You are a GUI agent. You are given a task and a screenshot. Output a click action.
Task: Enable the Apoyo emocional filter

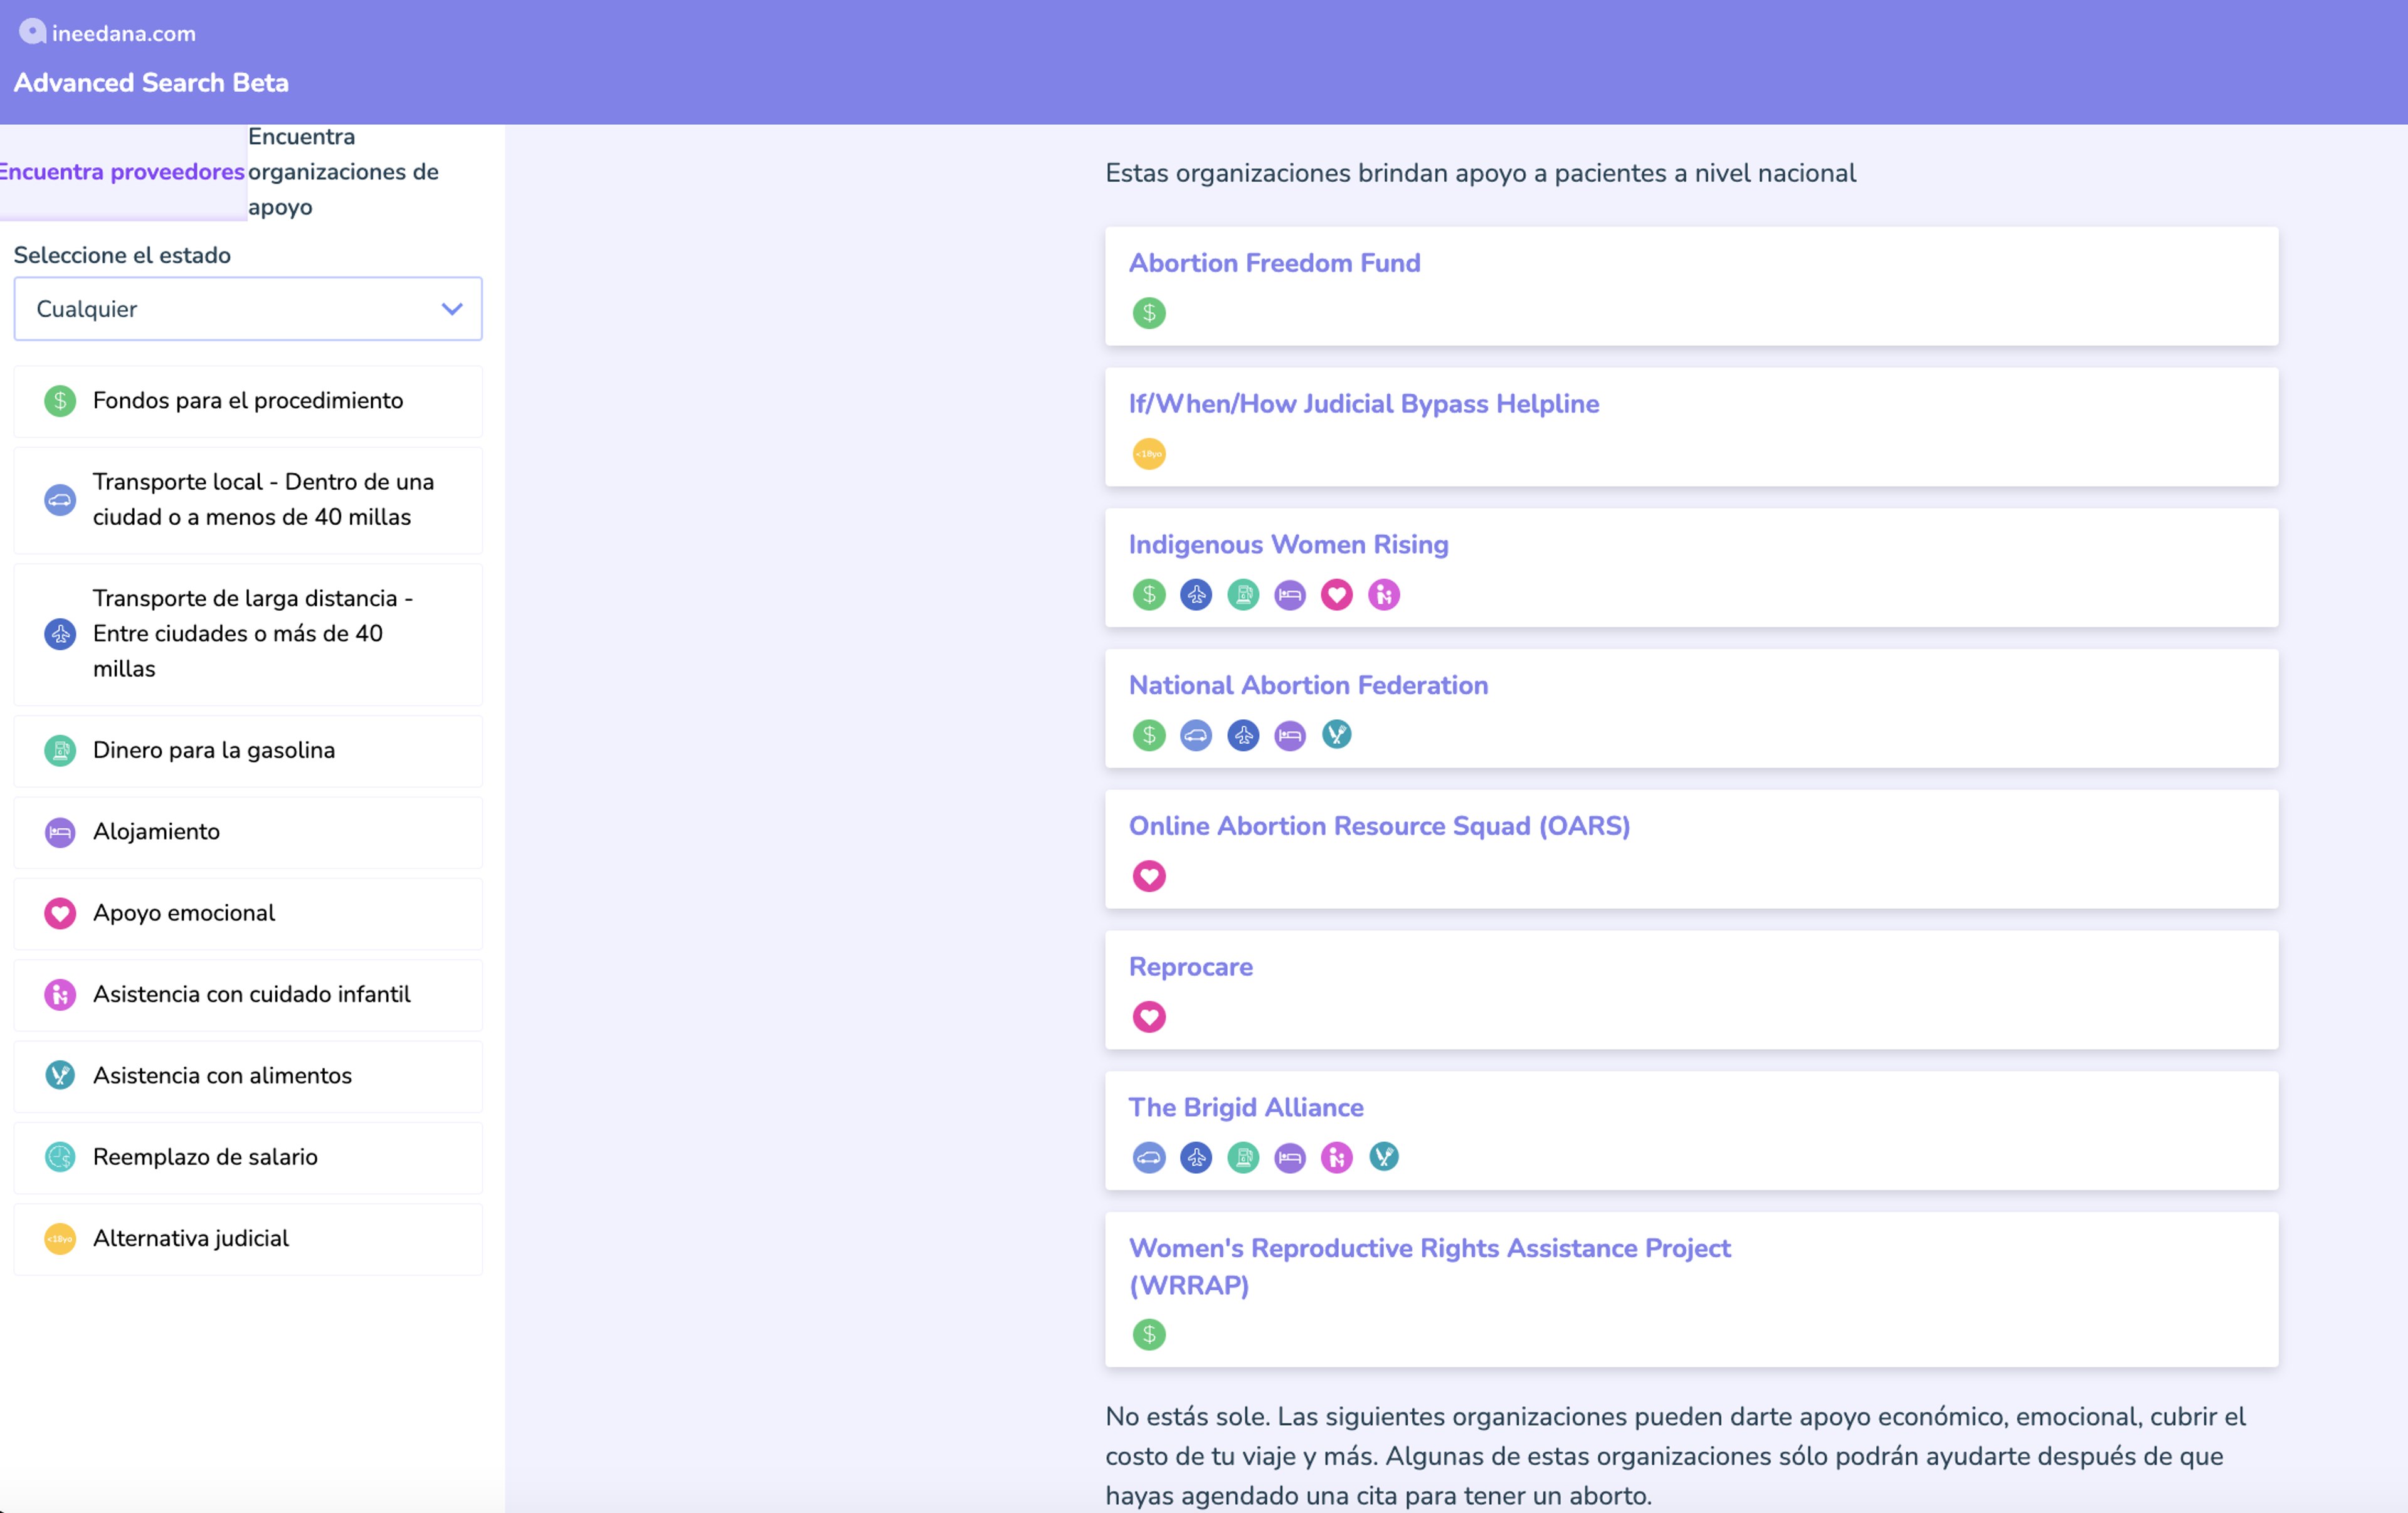point(247,913)
